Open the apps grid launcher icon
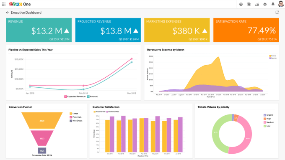 click(x=4, y=4)
